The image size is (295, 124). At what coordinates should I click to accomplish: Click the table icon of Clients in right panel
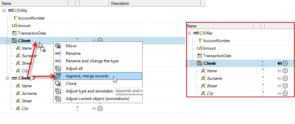click(x=200, y=63)
